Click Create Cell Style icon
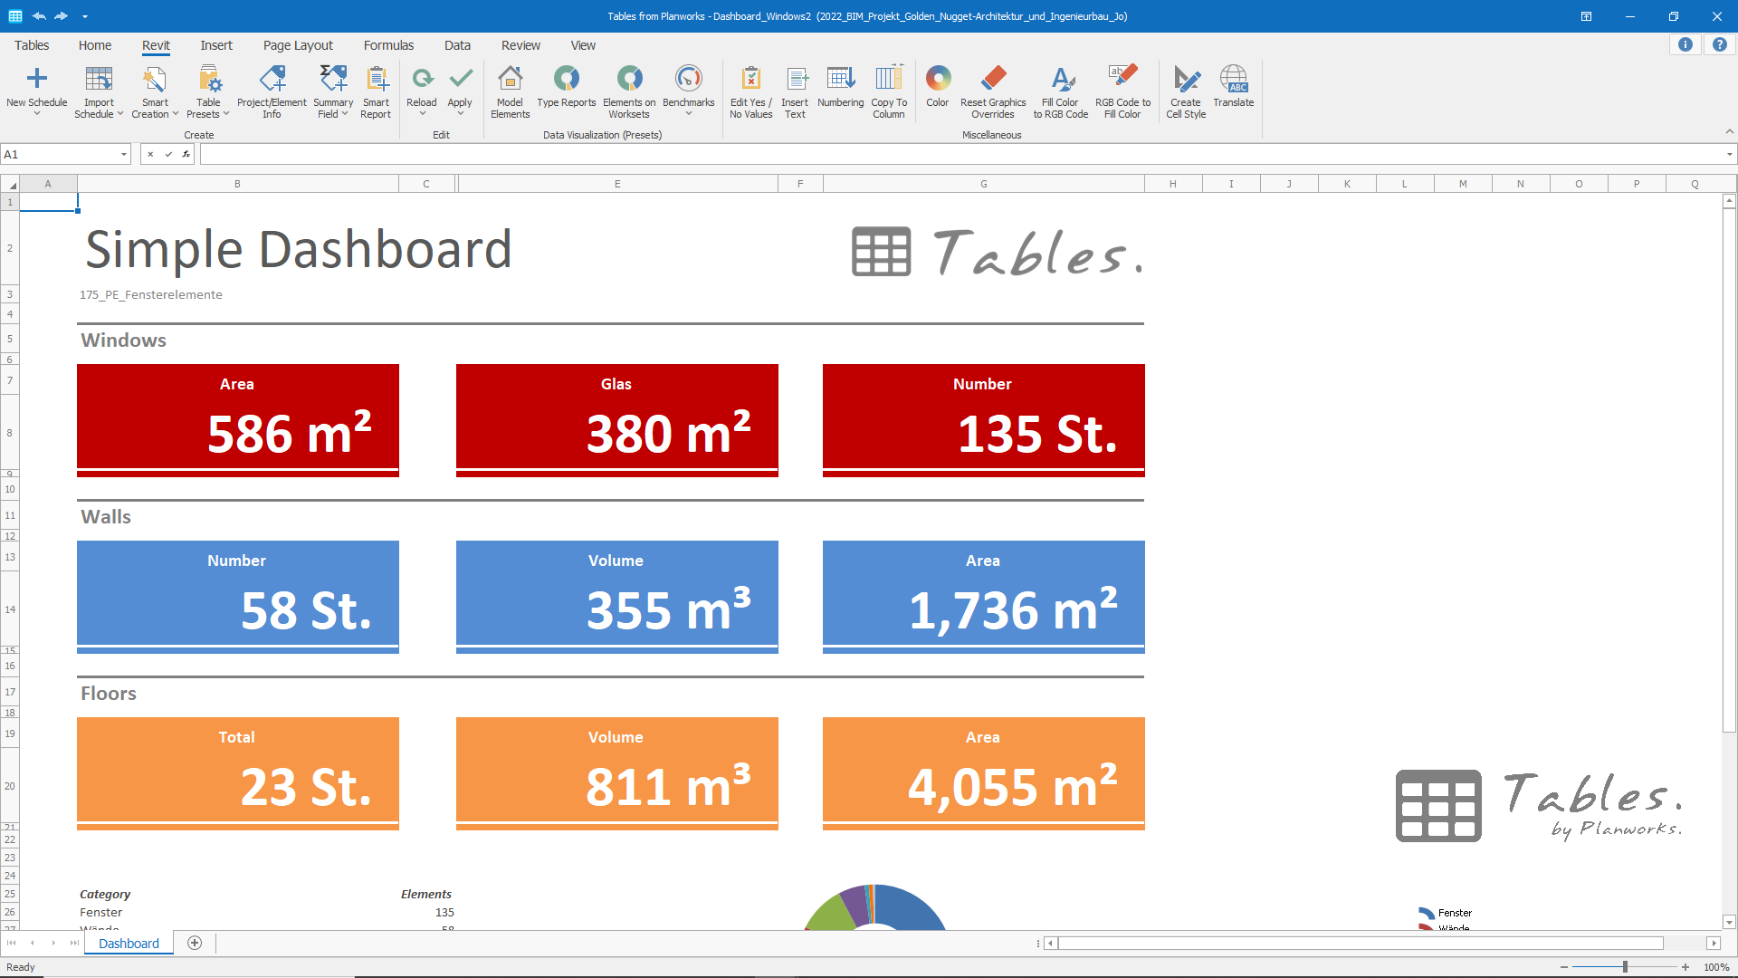The height and width of the screenshot is (978, 1738). [1185, 79]
